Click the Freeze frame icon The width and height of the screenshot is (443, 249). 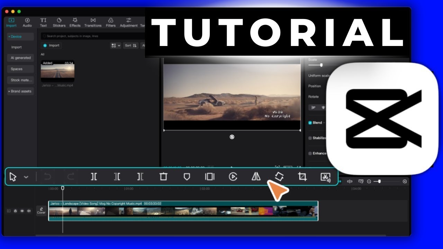pyautogui.click(x=210, y=177)
